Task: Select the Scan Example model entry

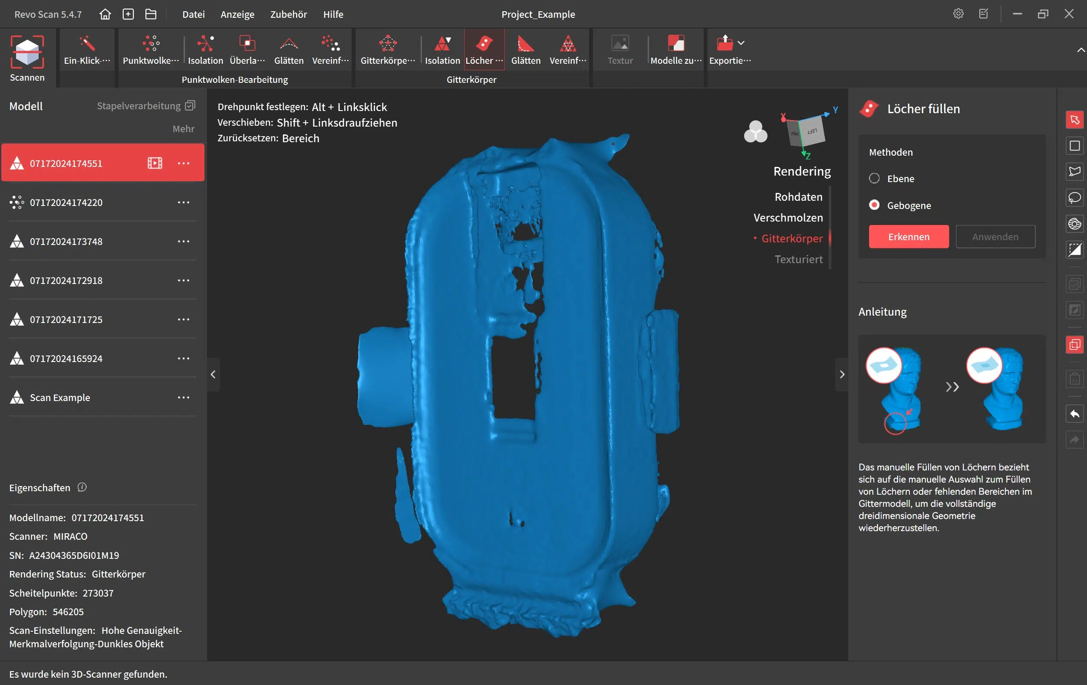Action: coord(60,397)
